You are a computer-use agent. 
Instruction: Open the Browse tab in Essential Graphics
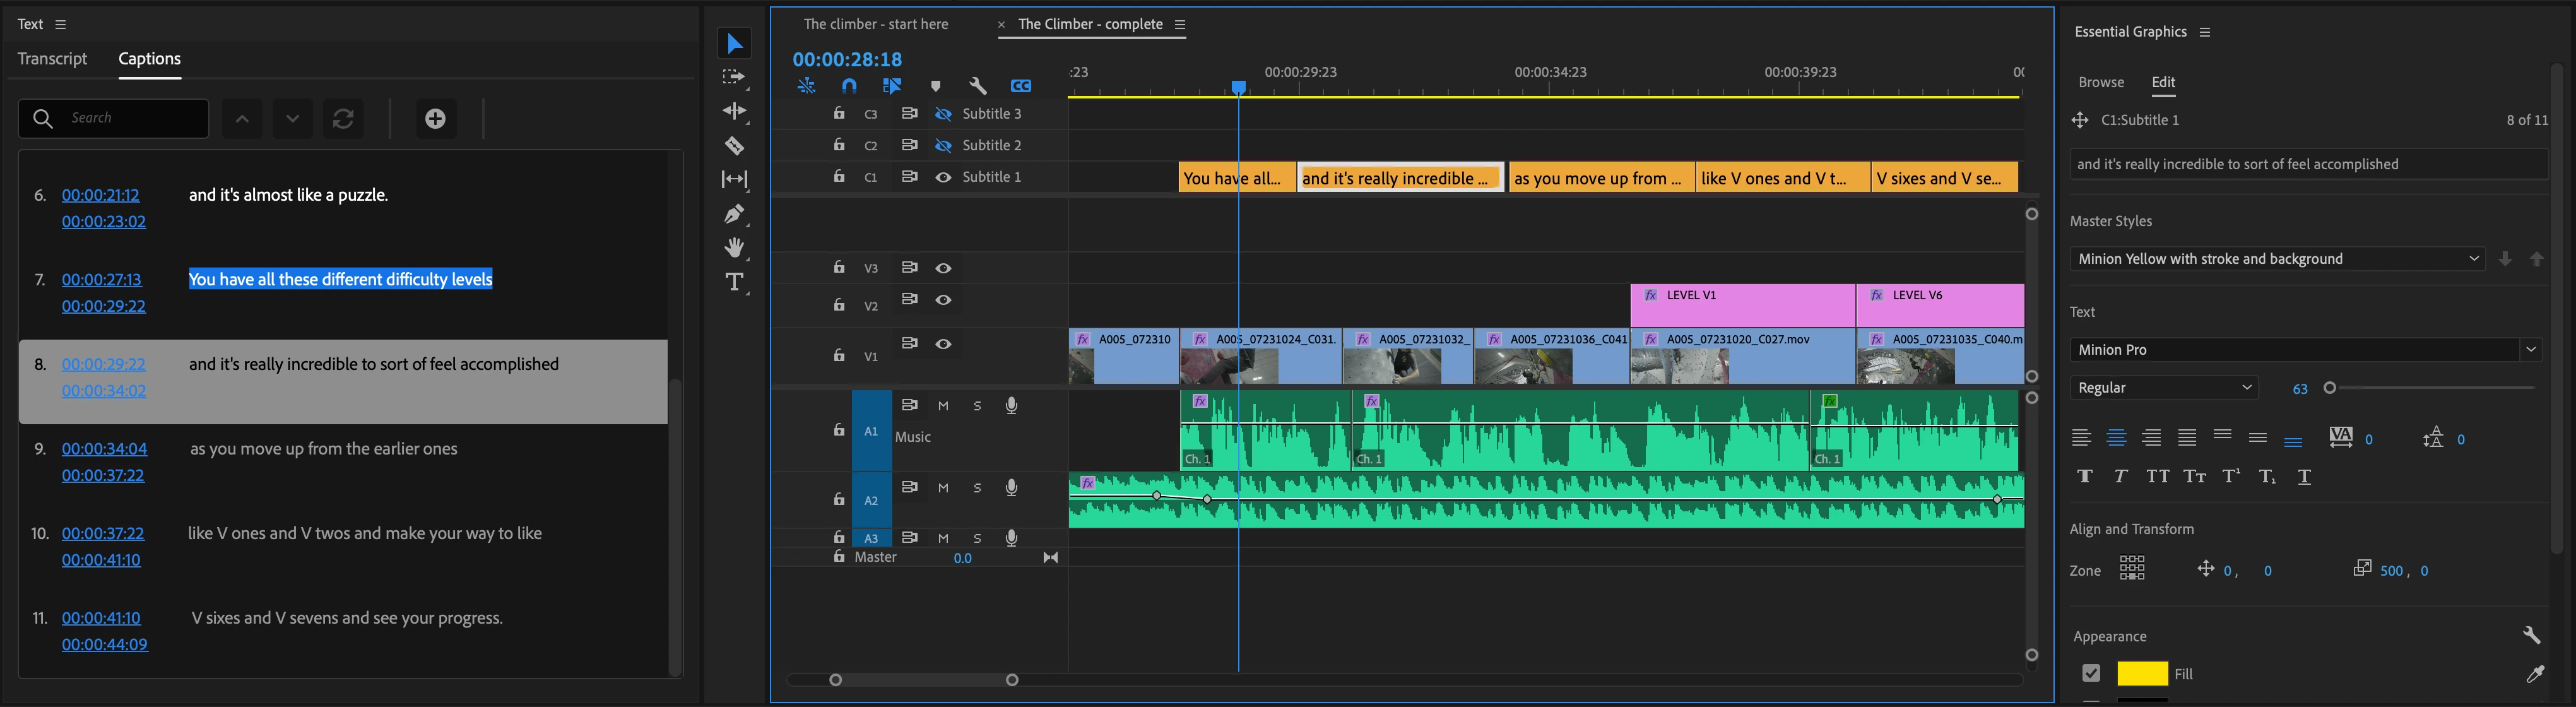[x=2101, y=82]
